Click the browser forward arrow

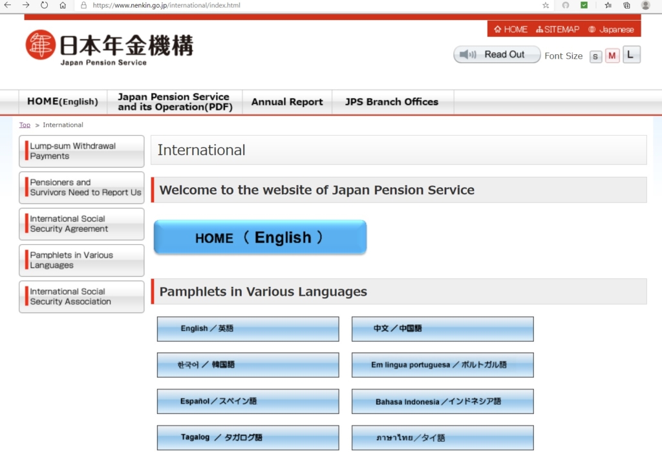(x=26, y=5)
